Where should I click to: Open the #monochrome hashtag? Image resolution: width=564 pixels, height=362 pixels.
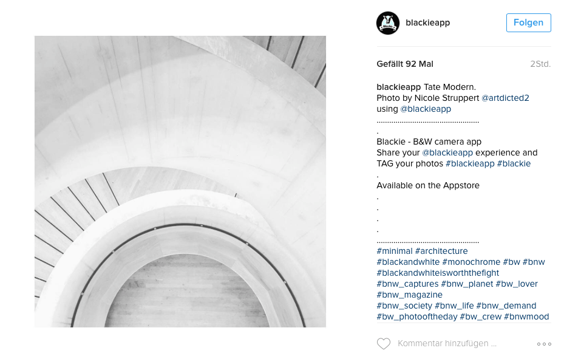tap(471, 262)
